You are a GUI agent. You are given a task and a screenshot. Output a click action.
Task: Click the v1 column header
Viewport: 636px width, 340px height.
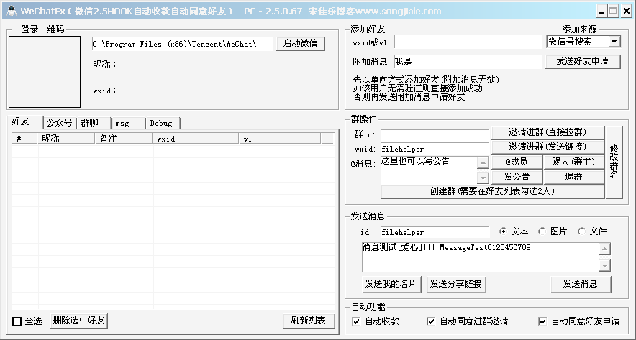(280, 139)
